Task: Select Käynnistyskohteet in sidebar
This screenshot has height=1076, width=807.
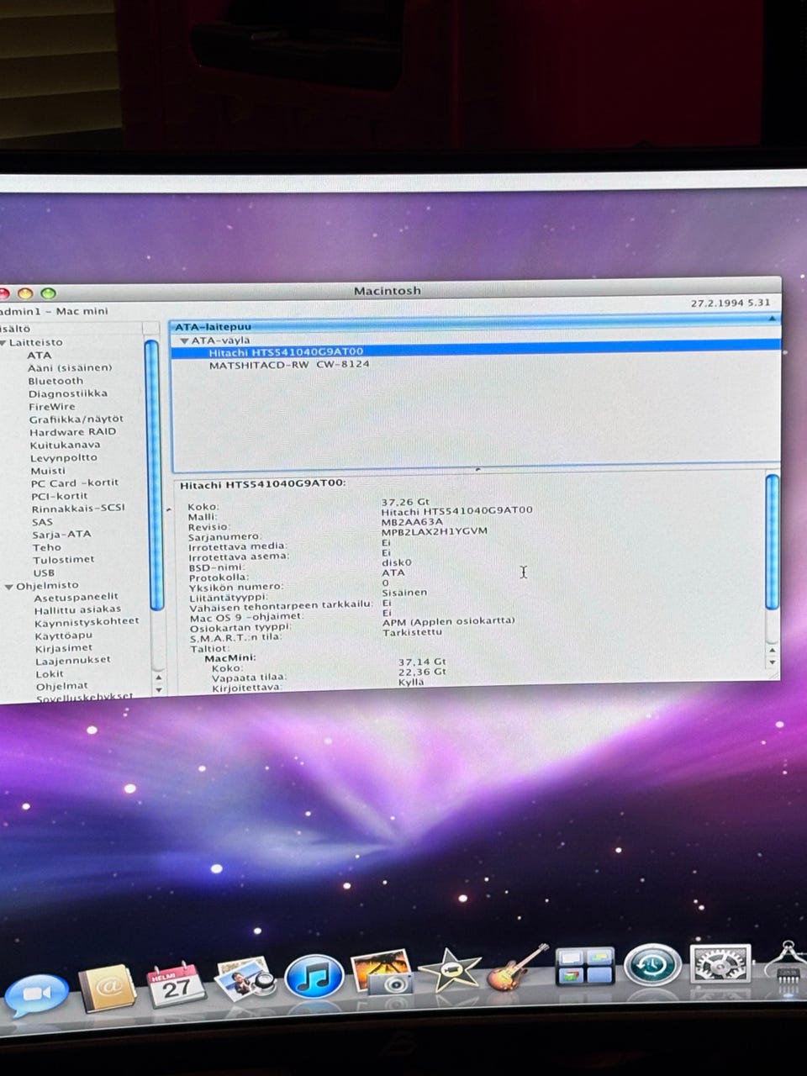Action: [87, 622]
